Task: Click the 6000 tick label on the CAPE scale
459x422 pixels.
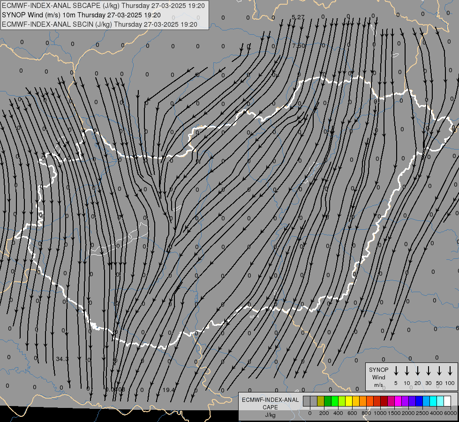Action: click(x=450, y=413)
